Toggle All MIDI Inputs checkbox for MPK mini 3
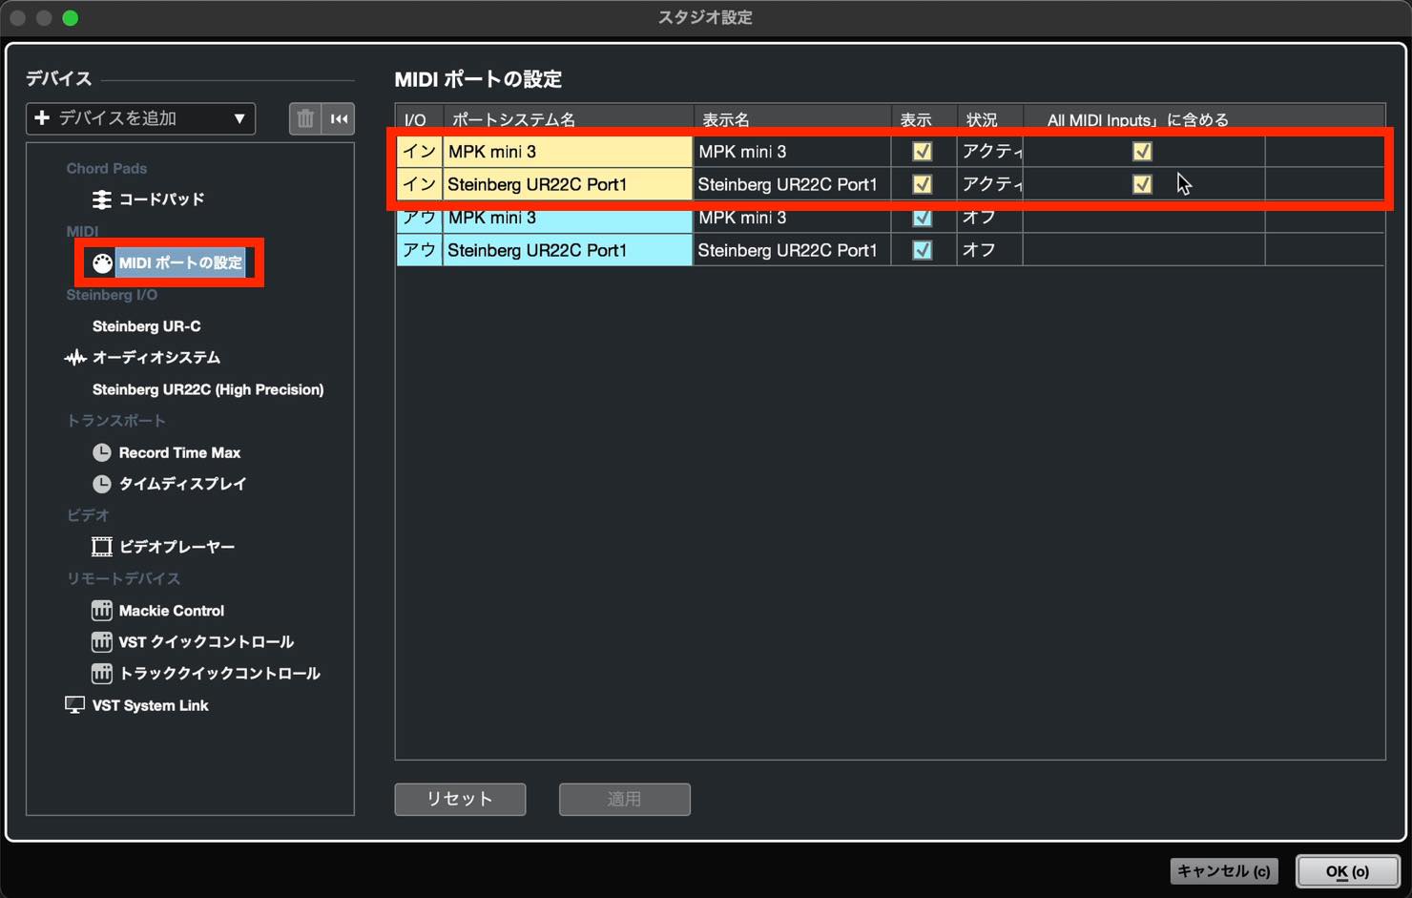This screenshot has height=898, width=1412. [x=1142, y=151]
